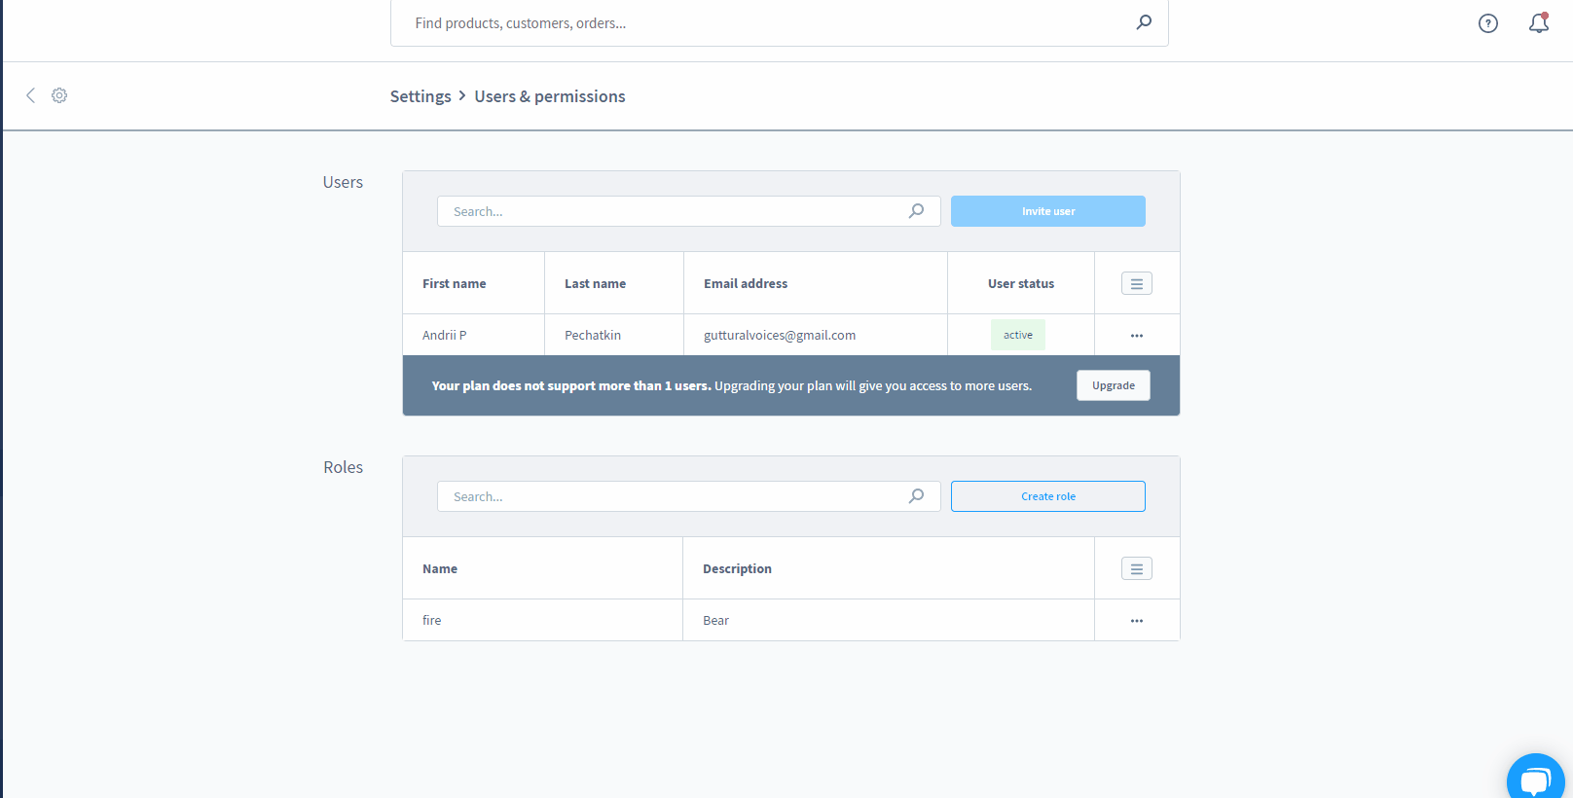Click the magnifier in the users search
This screenshot has height=798, width=1573.
point(916,211)
